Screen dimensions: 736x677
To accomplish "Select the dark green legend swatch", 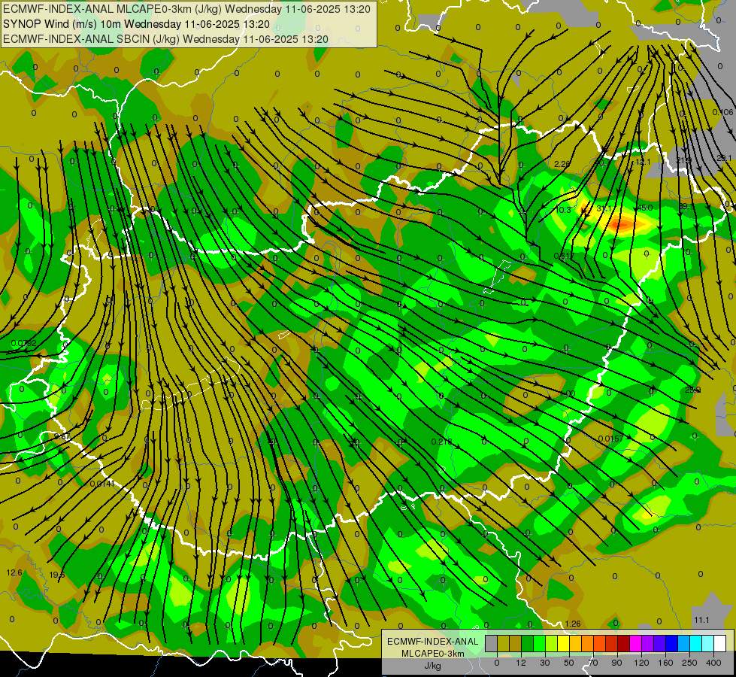I will 528,643.
